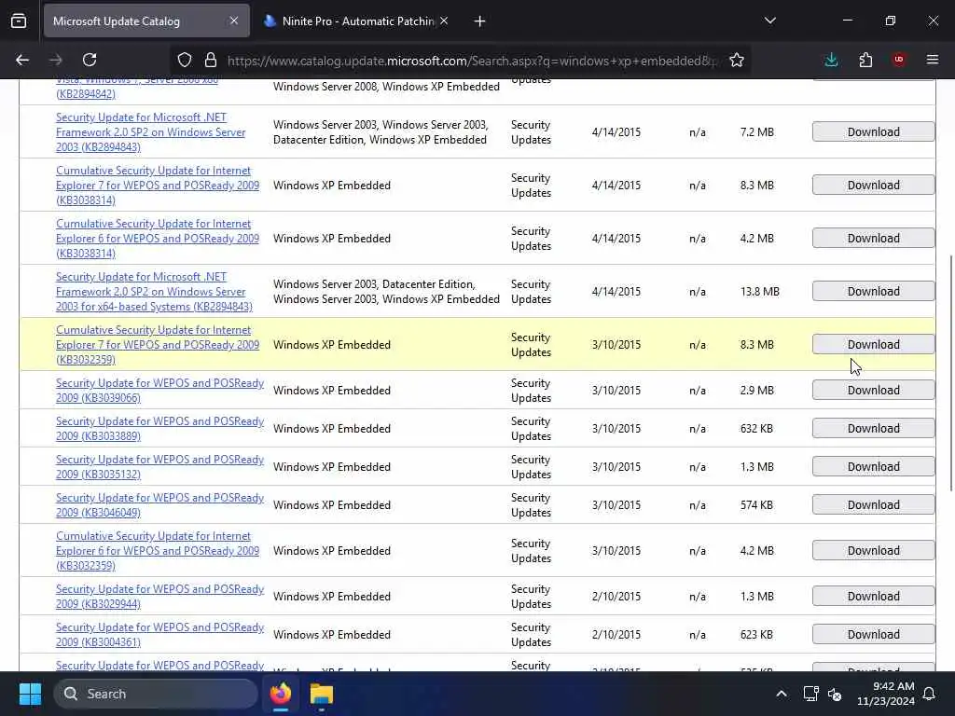This screenshot has height=716, width=955.
Task: Open security update KB3033889 link
Action: click(x=159, y=429)
